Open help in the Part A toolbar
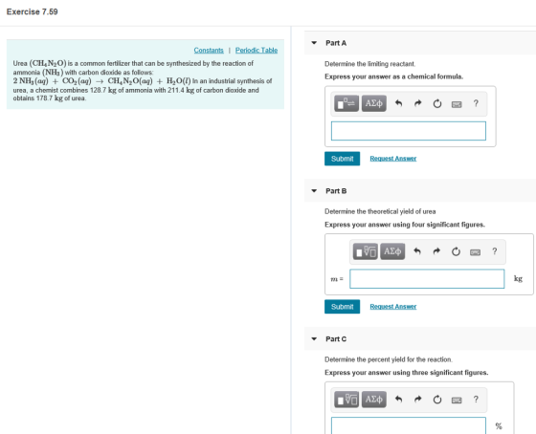The width and height of the screenshot is (536, 434). [476, 103]
